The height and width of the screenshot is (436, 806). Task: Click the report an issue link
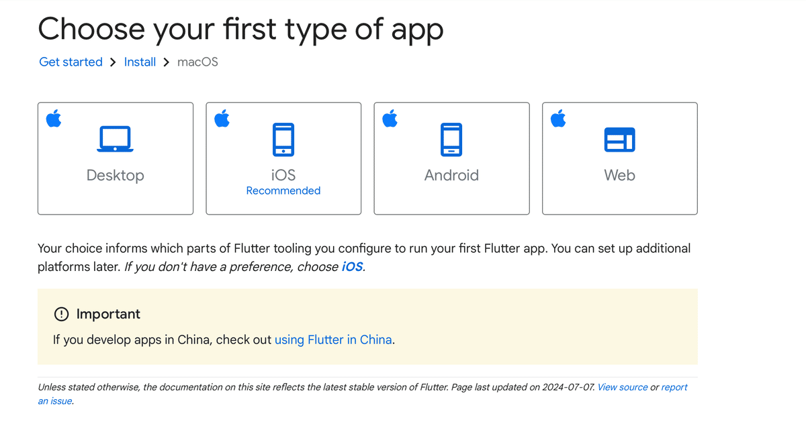coord(674,387)
